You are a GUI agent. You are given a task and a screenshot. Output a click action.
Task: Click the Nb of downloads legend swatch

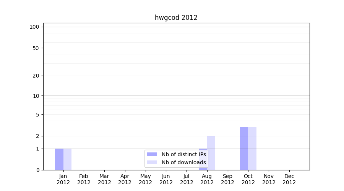152,162
